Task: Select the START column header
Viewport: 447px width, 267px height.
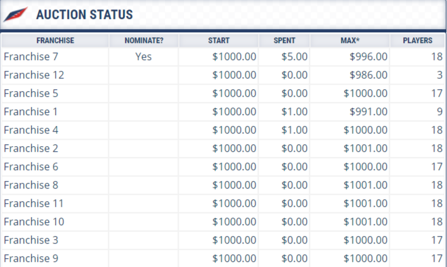Action: point(219,40)
